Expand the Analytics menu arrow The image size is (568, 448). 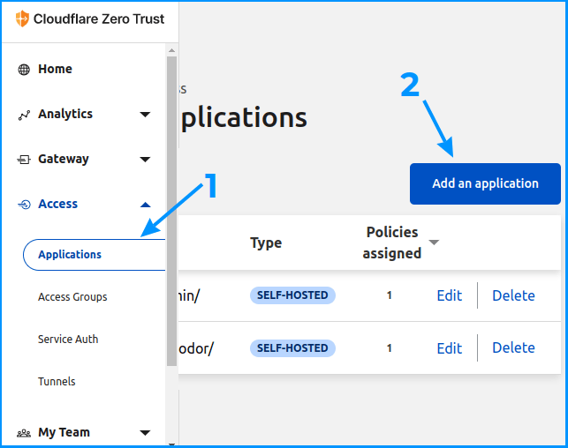coord(145,115)
